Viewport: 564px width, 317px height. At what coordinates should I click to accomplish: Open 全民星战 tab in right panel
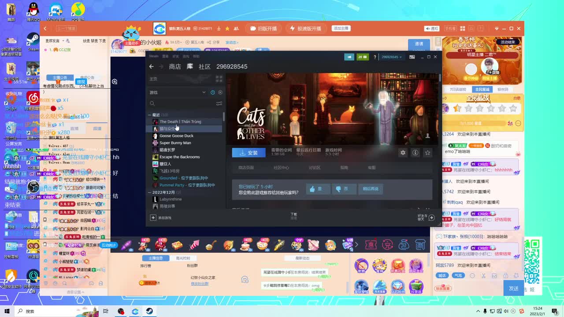(x=482, y=89)
